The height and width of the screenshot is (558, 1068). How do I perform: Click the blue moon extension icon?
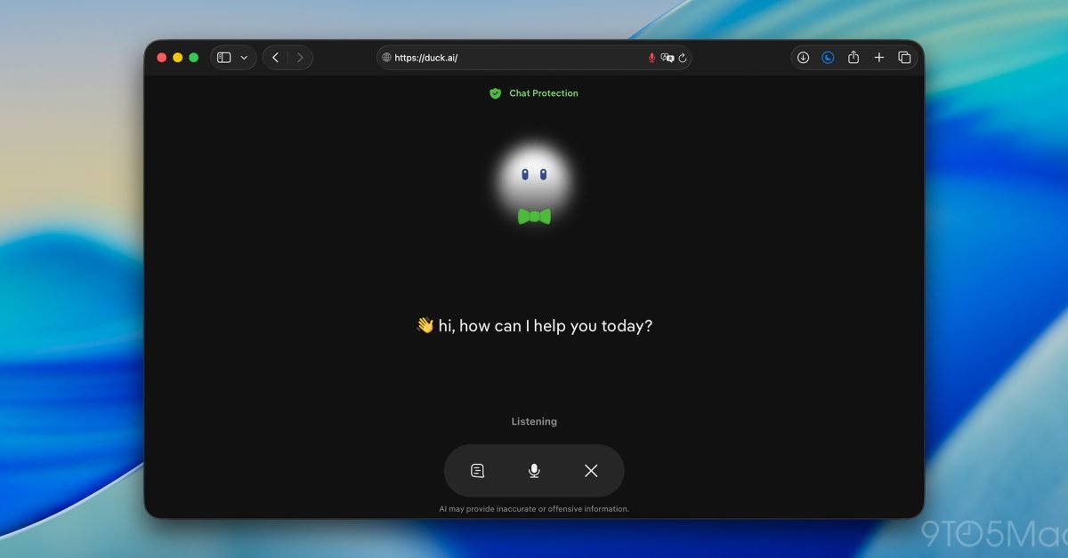pos(828,57)
